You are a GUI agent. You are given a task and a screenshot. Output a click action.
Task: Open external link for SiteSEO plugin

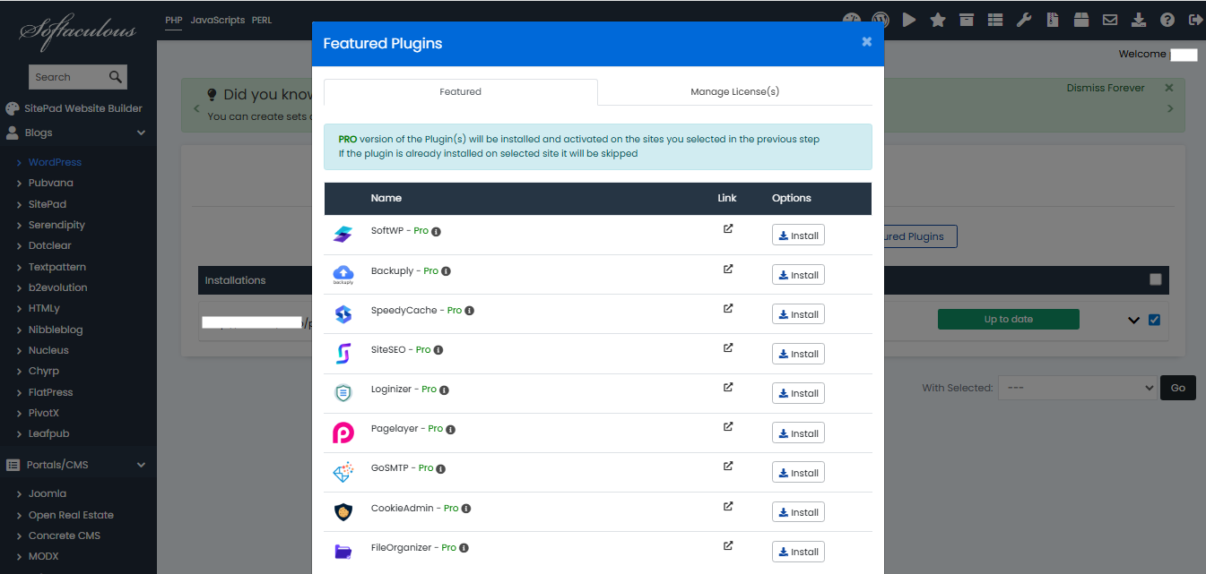[728, 347]
